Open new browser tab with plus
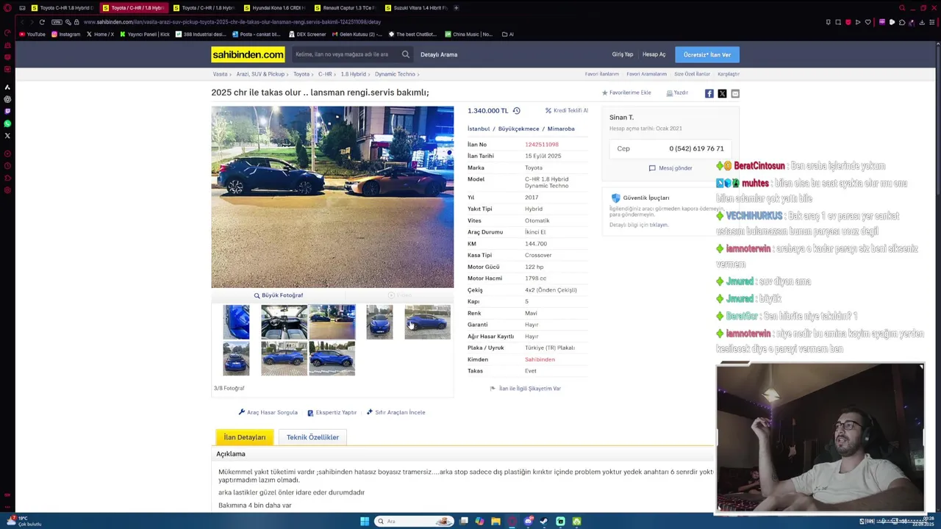Viewport: 941px width, 529px height. click(456, 8)
